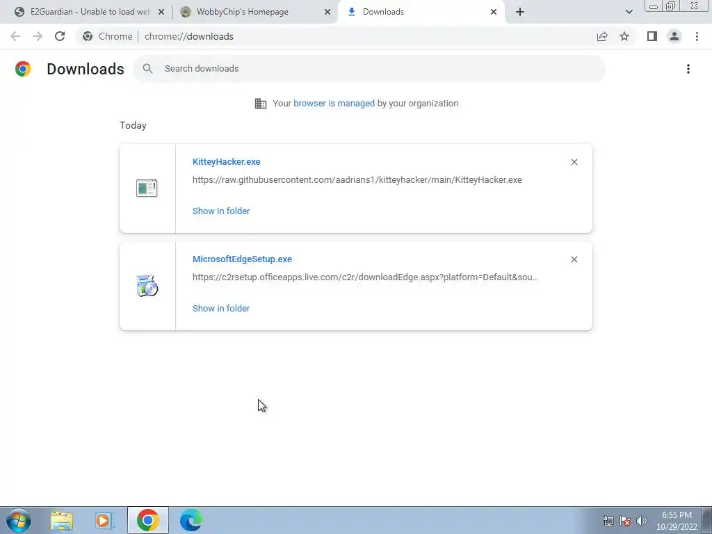This screenshot has width=712, height=534.
Task: Open the KitteyHacker.exe file link
Action: coord(226,161)
